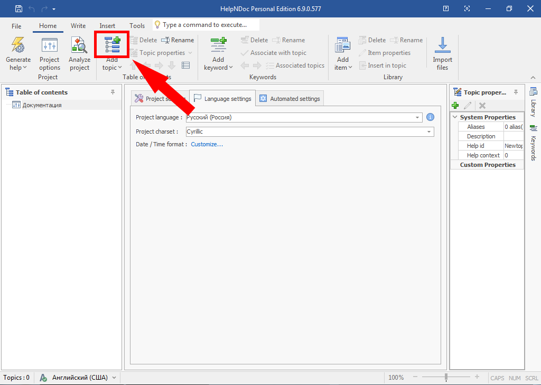
Task: Click zoom in plus button
Action: (477, 377)
